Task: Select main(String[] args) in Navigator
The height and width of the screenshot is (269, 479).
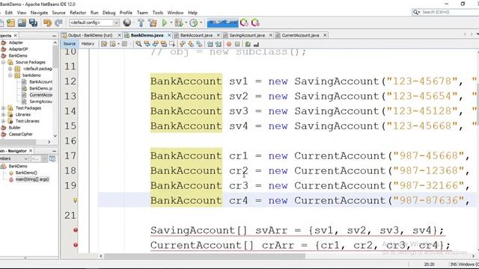Action: pyautogui.click(x=32, y=179)
